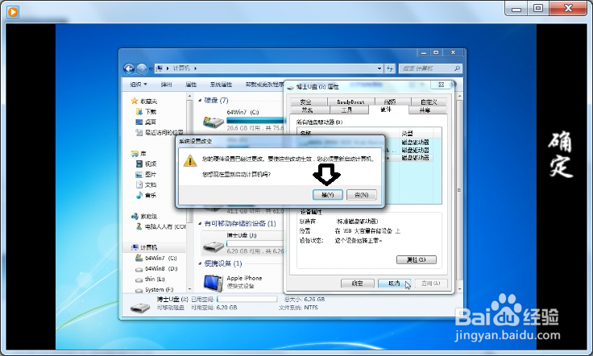Open the address bar history dropdown arrow
This screenshot has width=593, height=356.
(x=379, y=68)
